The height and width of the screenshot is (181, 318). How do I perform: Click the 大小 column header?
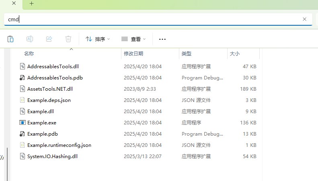click(x=234, y=53)
